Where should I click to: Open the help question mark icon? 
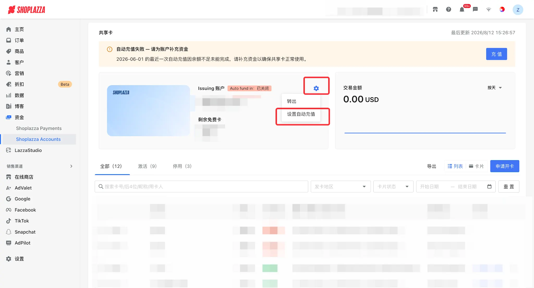[448, 10]
